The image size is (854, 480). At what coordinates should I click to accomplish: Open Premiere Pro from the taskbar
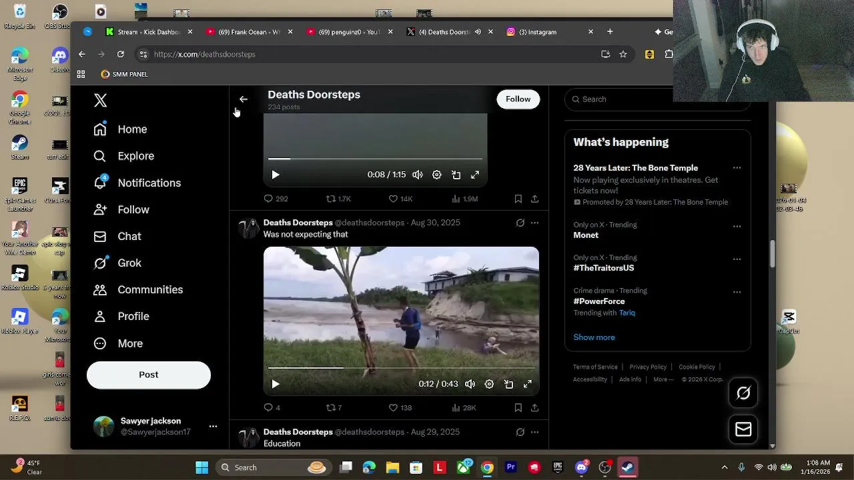click(511, 467)
